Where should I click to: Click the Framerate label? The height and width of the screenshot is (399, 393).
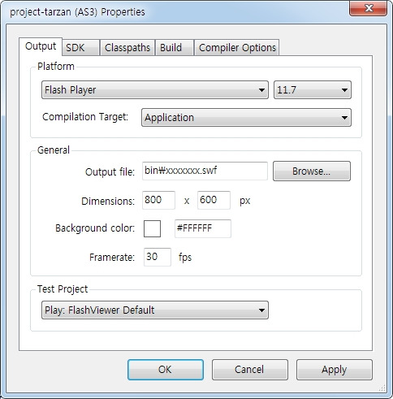[x=112, y=257]
